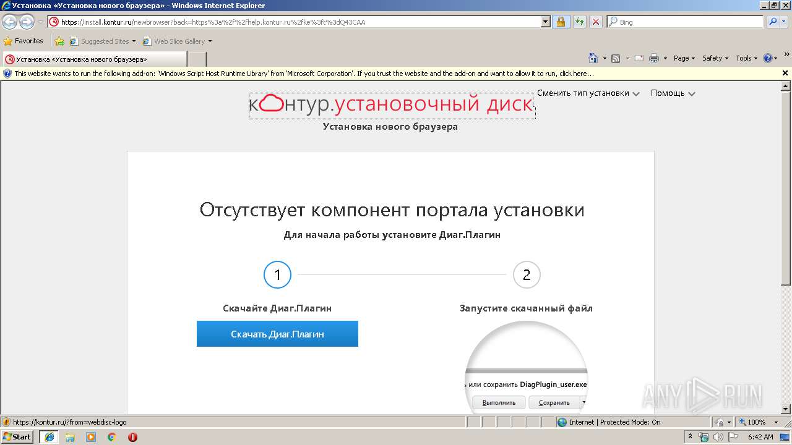Click the Refresh page icon
This screenshot has height=445, width=792.
point(579,22)
